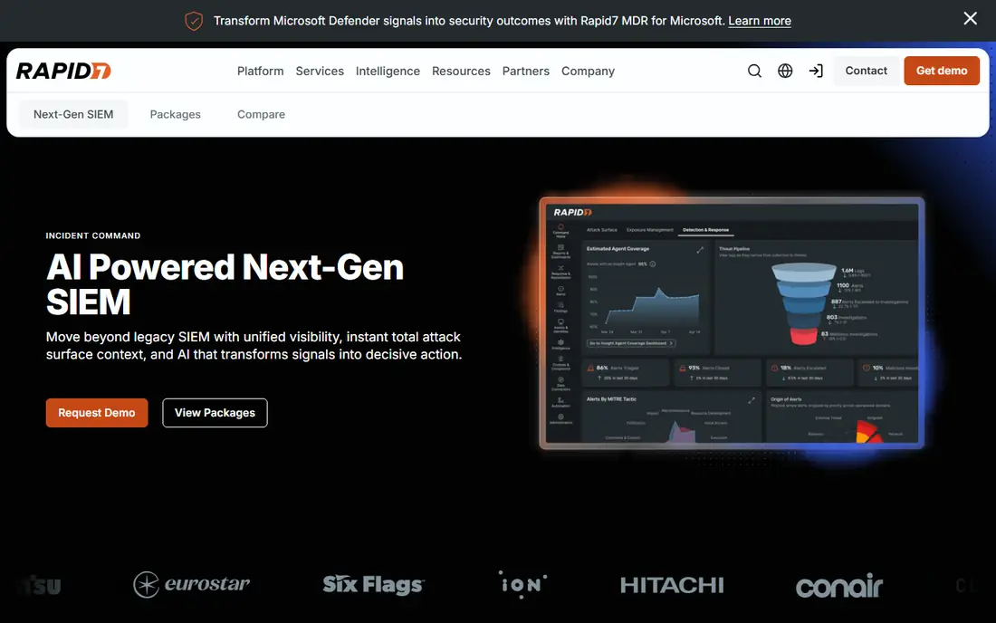This screenshot has width=996, height=623.
Task: Click the ION customer logo
Action: tap(522, 584)
